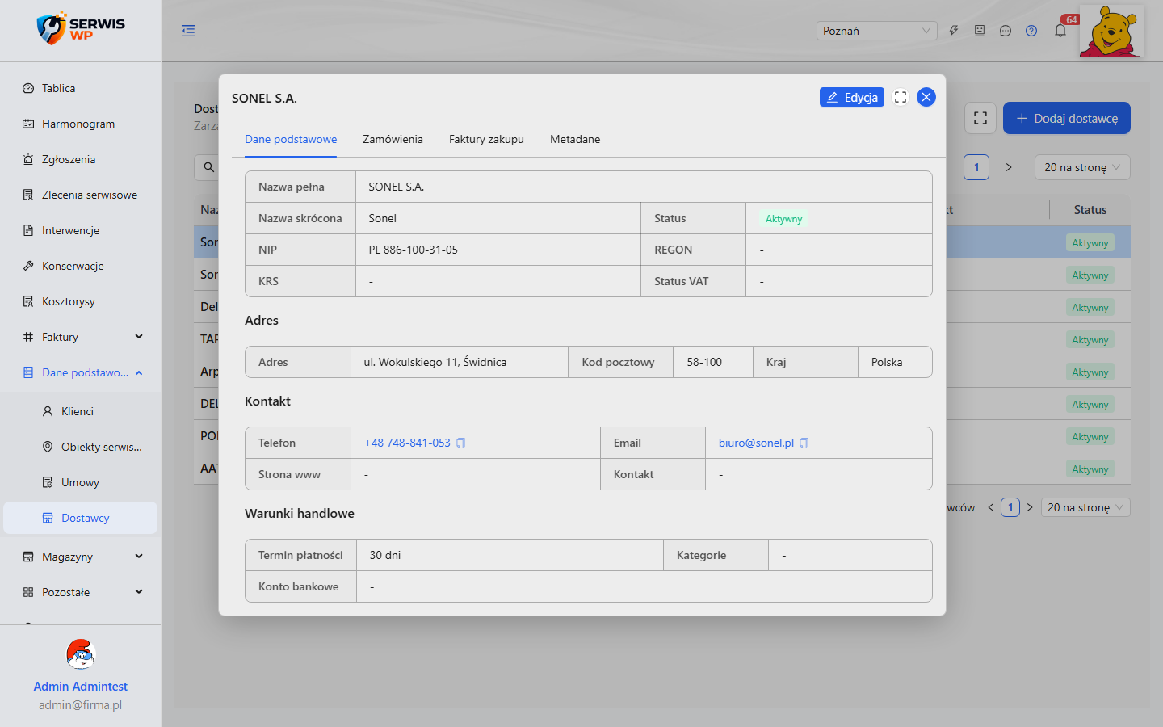The width and height of the screenshot is (1163, 727).
Task: Go to Harmonogram in the sidebar
Action: [x=81, y=124]
